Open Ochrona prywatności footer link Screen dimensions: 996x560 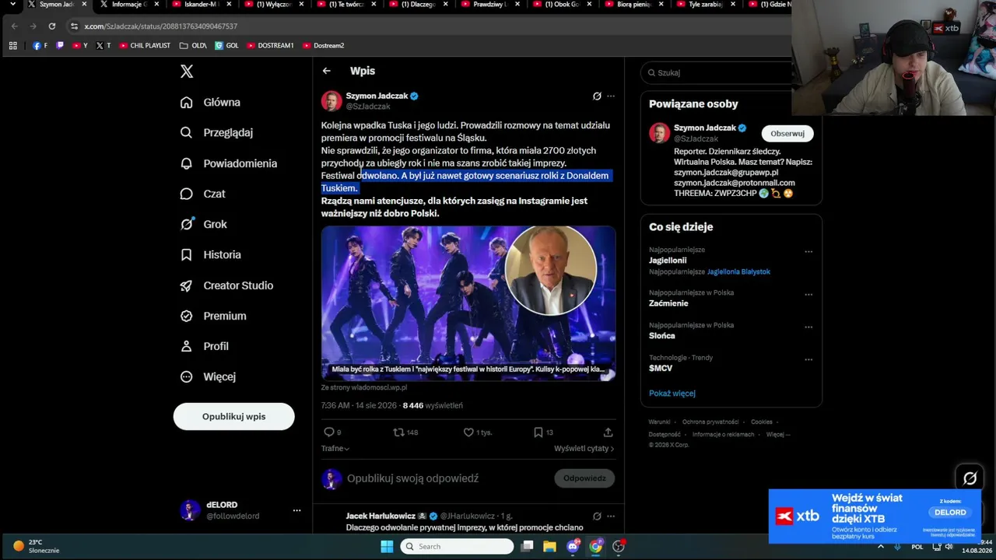click(710, 422)
